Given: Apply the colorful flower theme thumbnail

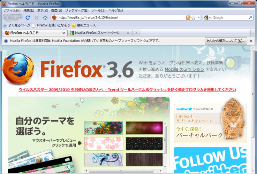Looking at the screenshot, I should pos(104,128).
